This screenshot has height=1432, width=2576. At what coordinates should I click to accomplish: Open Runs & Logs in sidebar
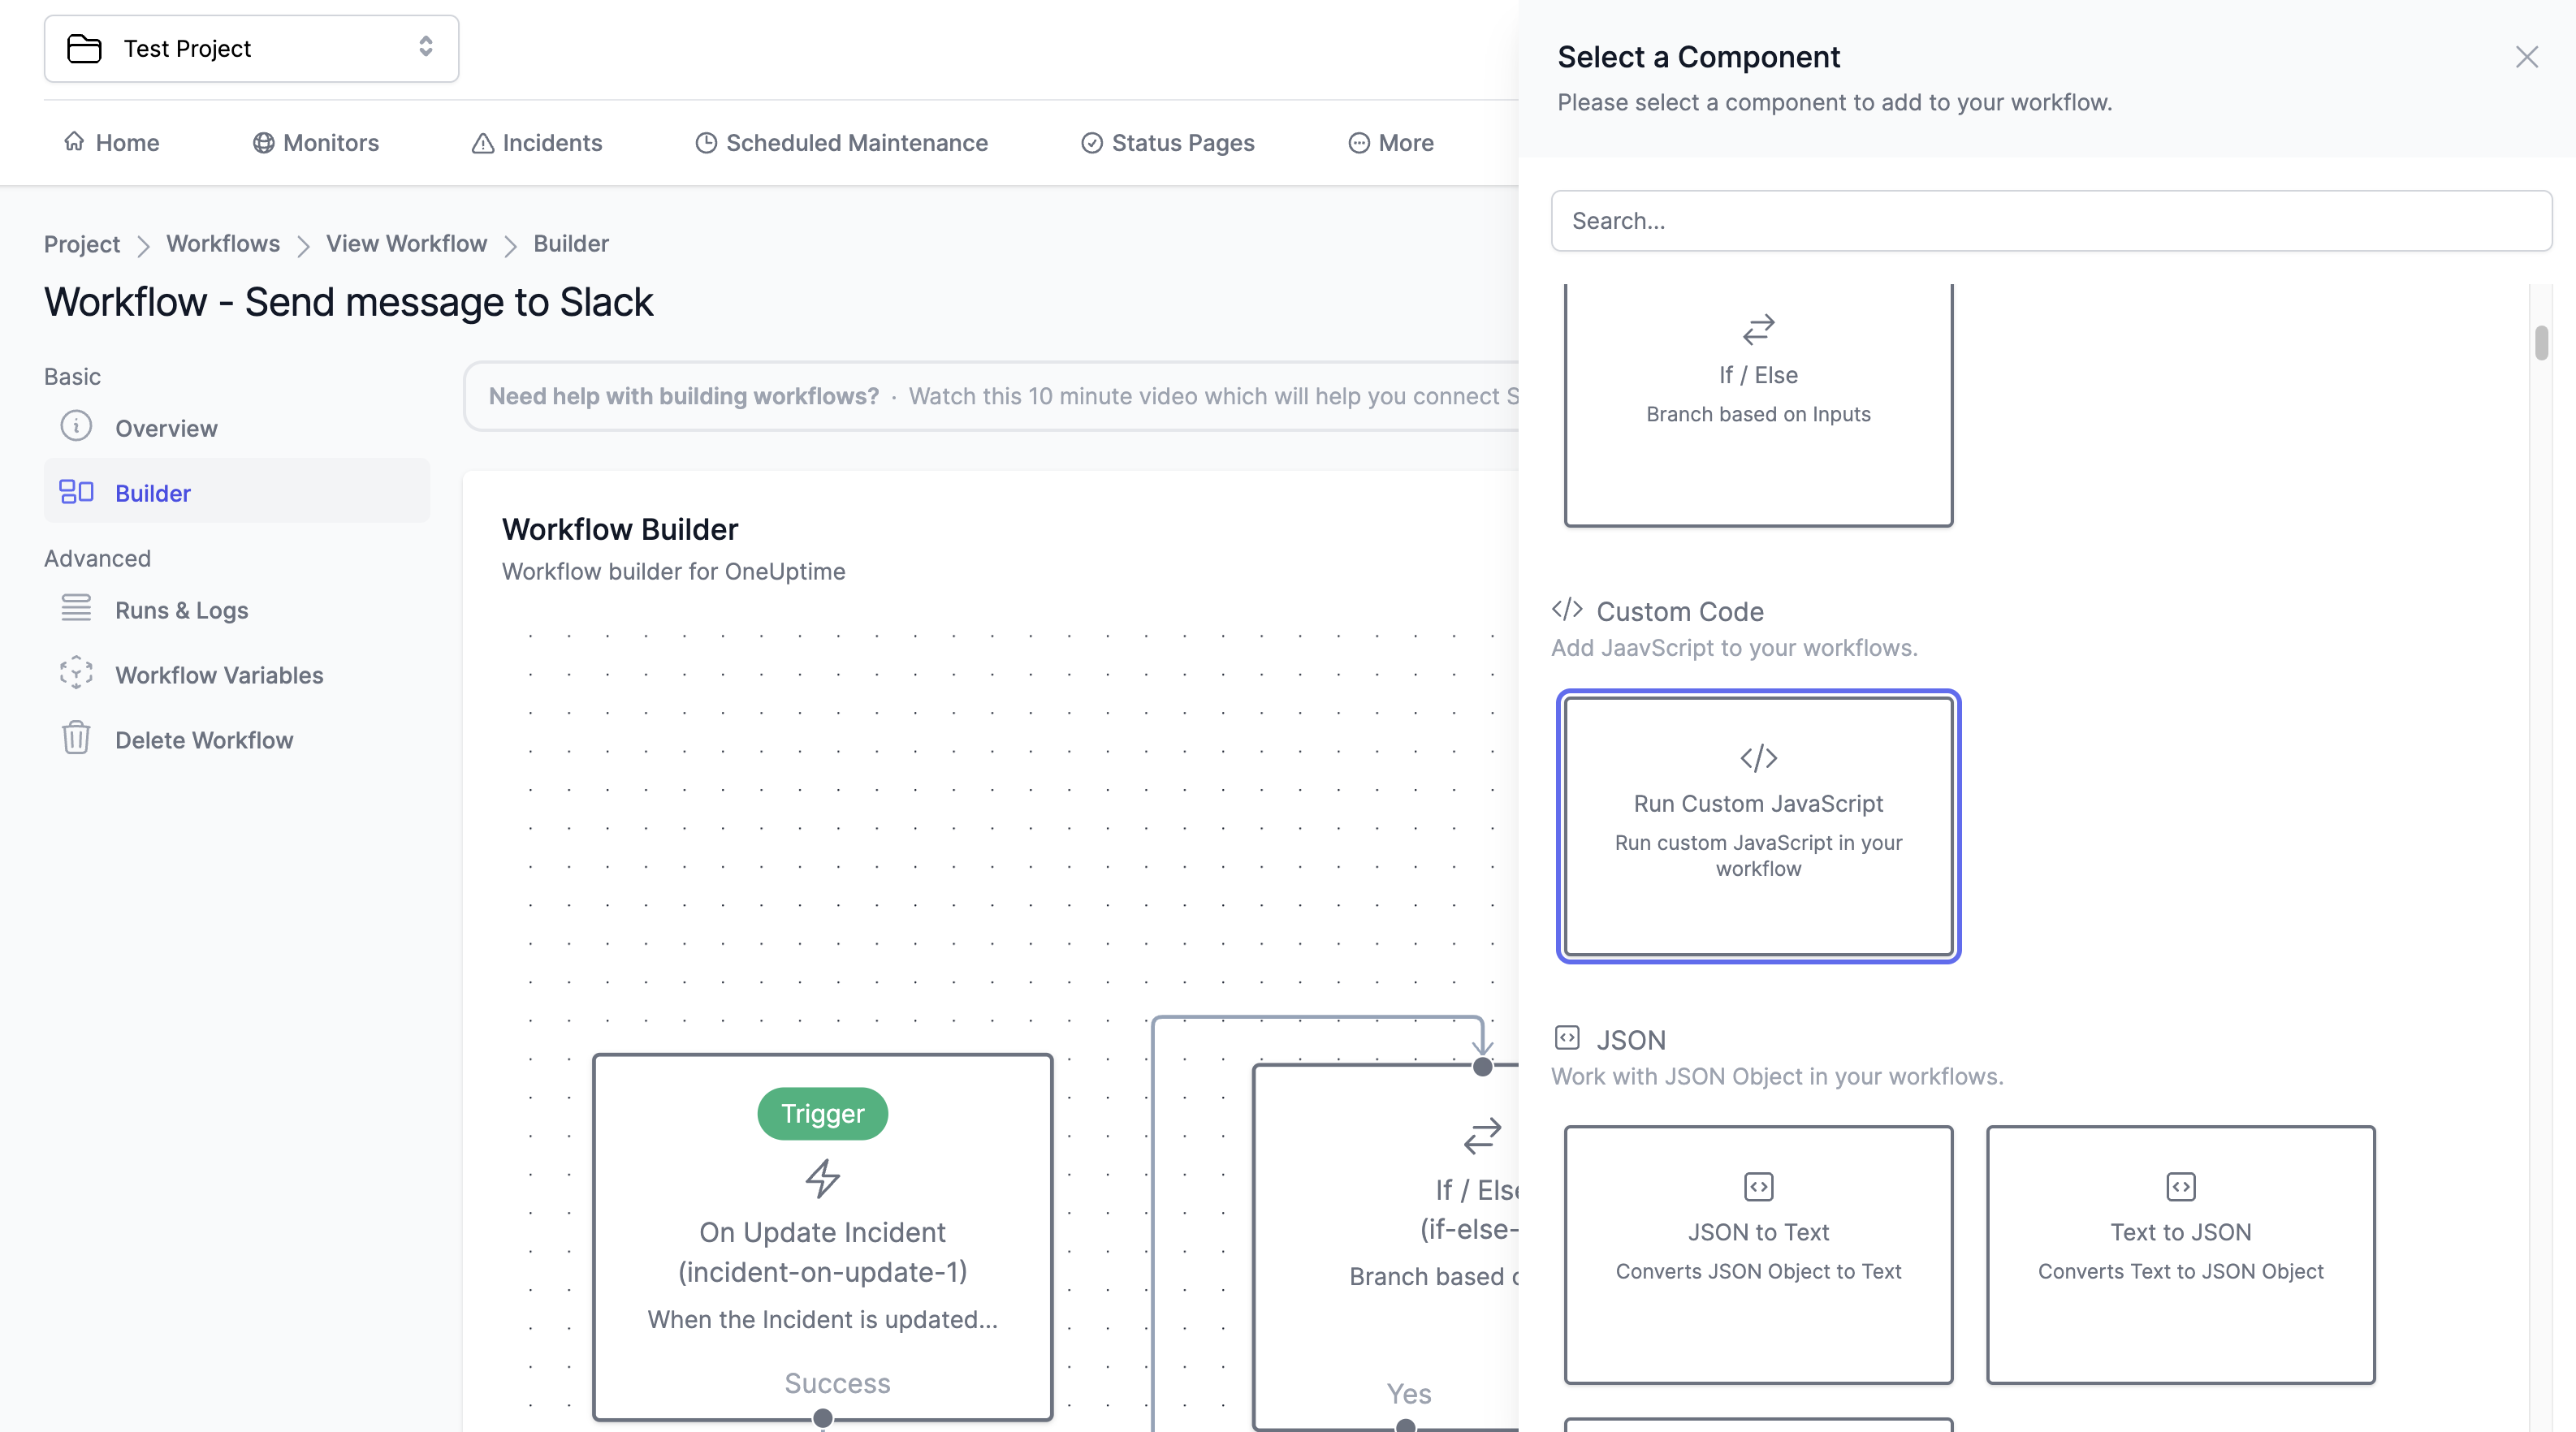[237, 610]
